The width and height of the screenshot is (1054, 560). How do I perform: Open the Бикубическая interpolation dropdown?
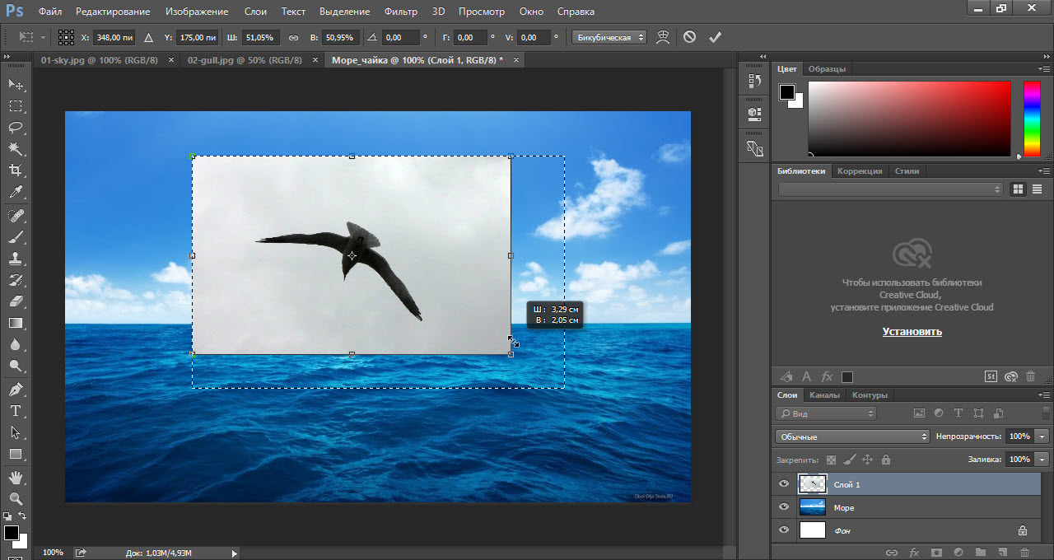[x=609, y=38]
